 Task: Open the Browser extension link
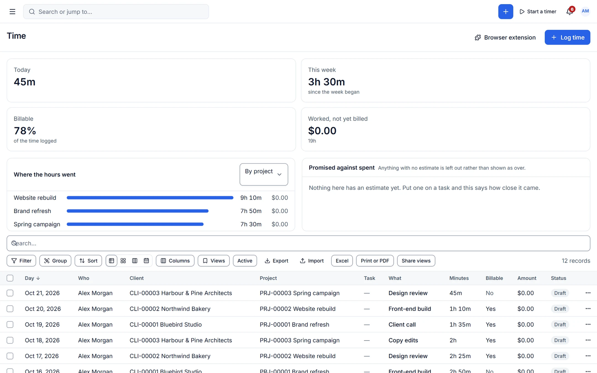[505, 37]
